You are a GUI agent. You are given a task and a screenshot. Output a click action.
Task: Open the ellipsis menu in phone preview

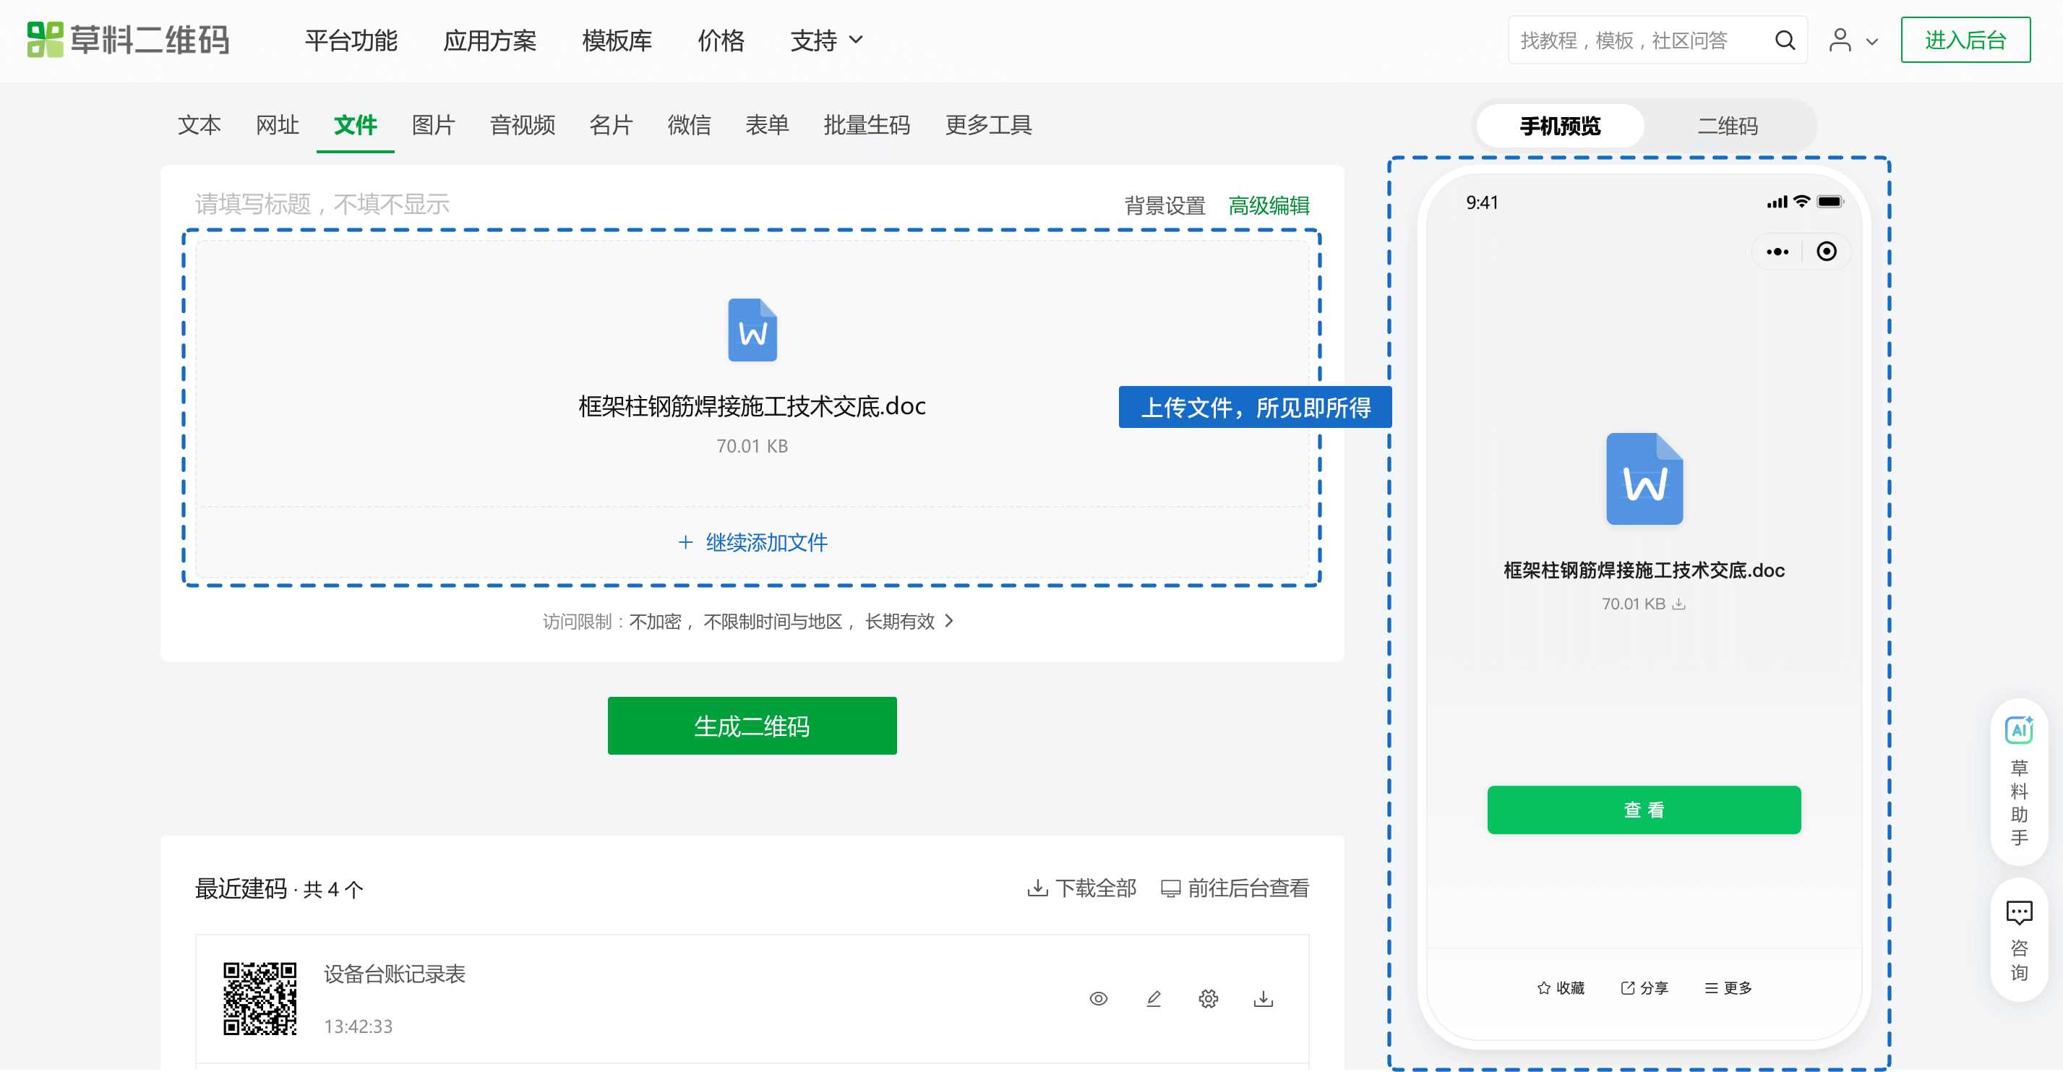point(1777,251)
